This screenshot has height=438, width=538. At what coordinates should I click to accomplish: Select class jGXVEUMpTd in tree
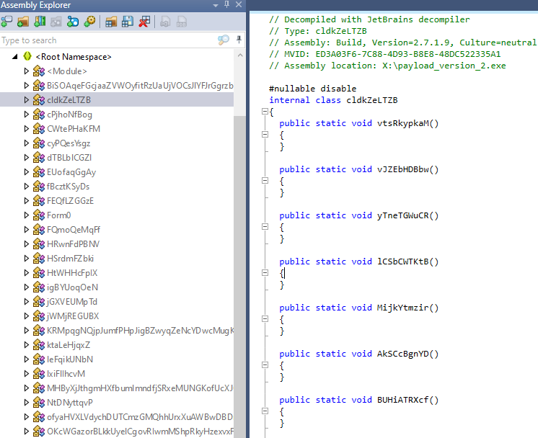click(72, 301)
